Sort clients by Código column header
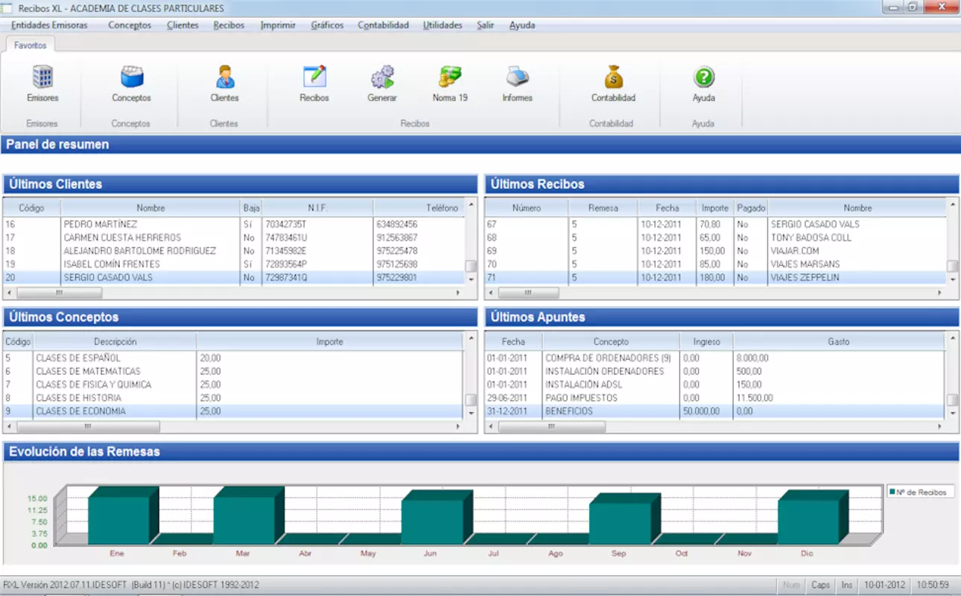961x596 pixels. pyautogui.click(x=31, y=208)
